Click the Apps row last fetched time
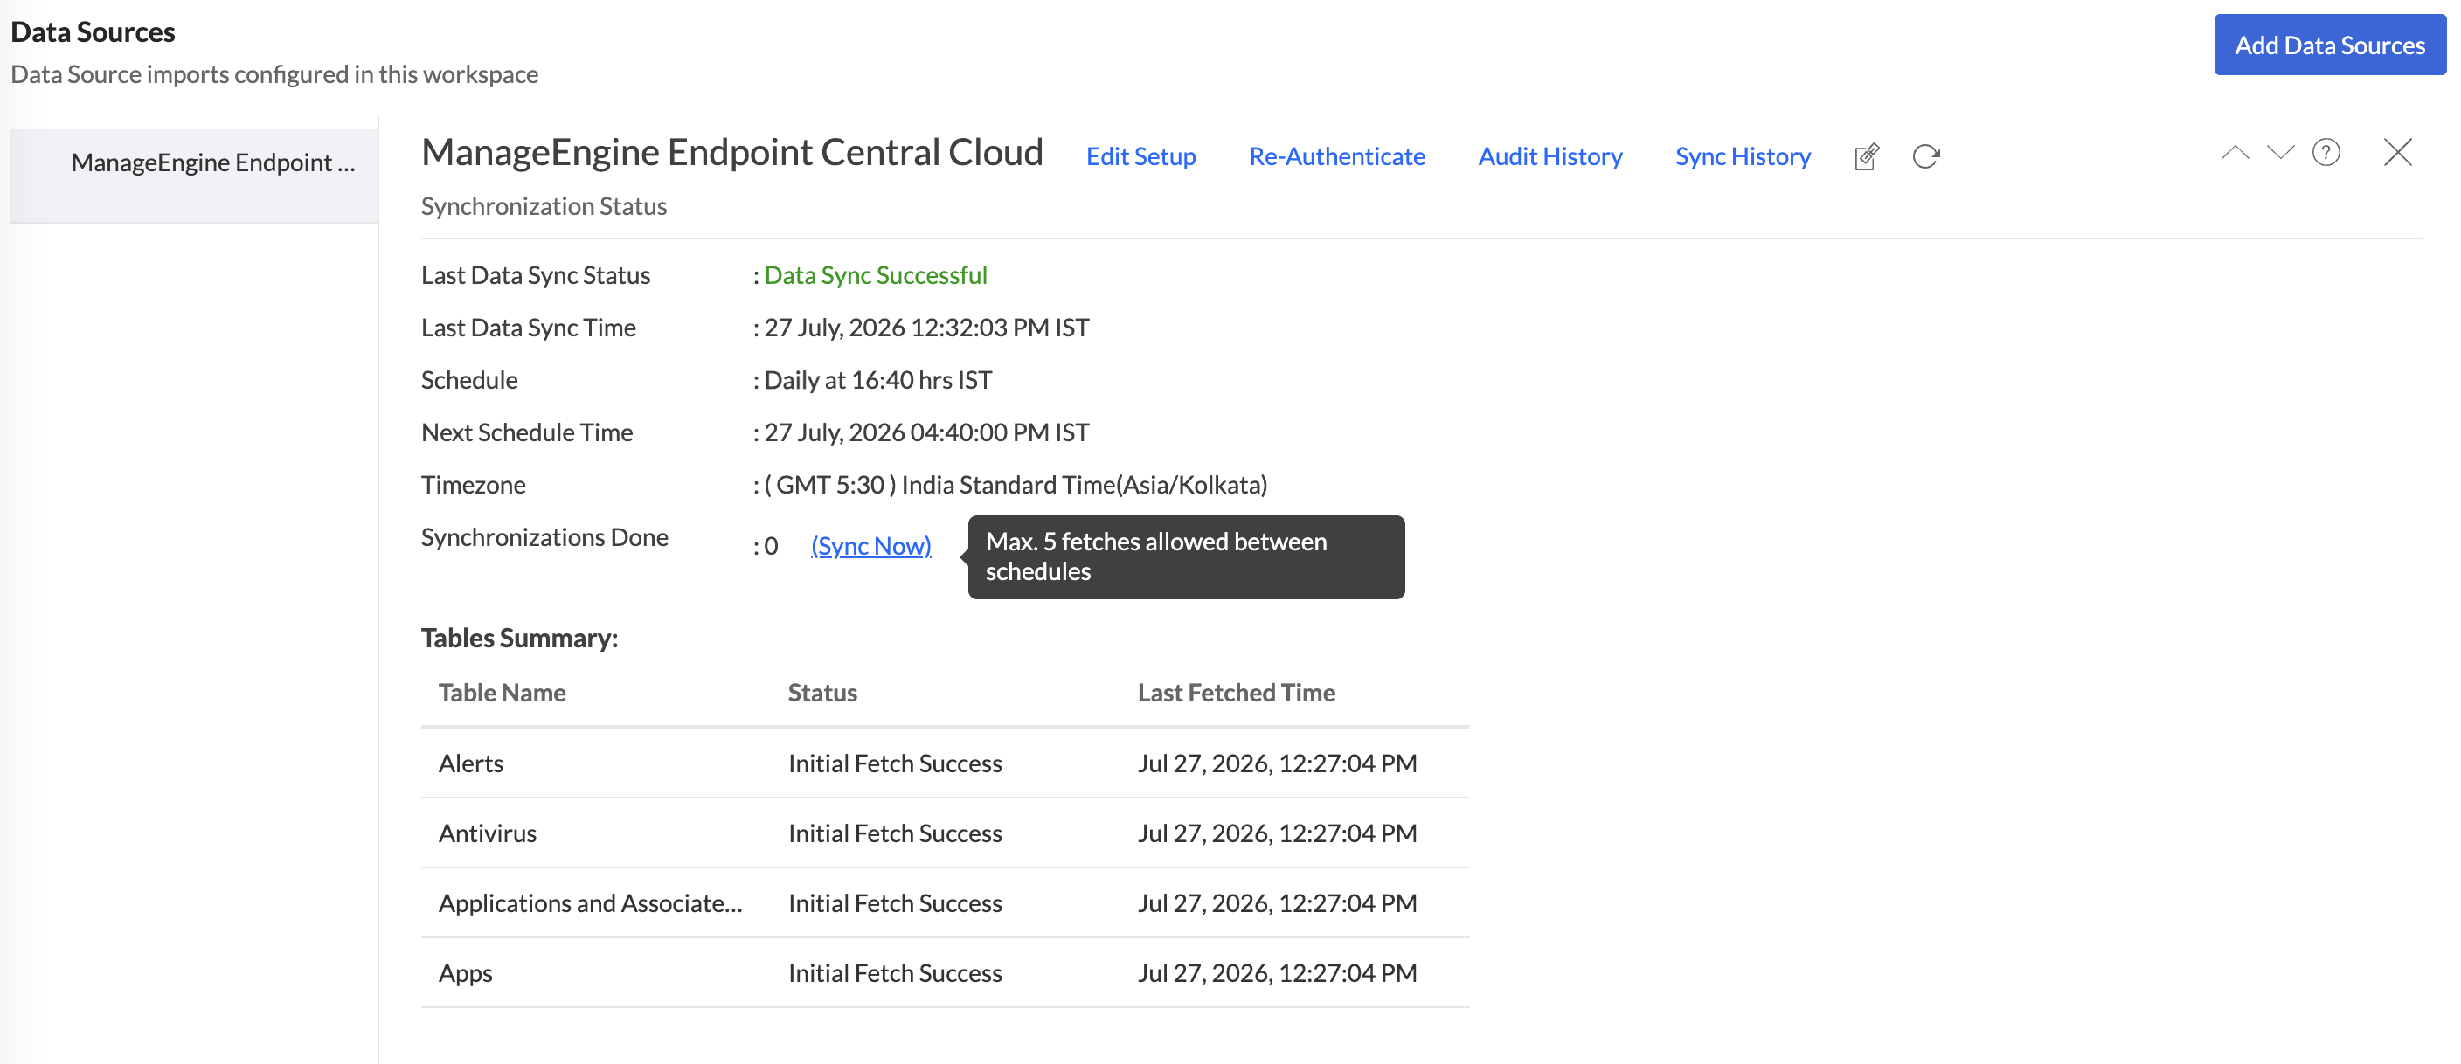 [1278, 972]
